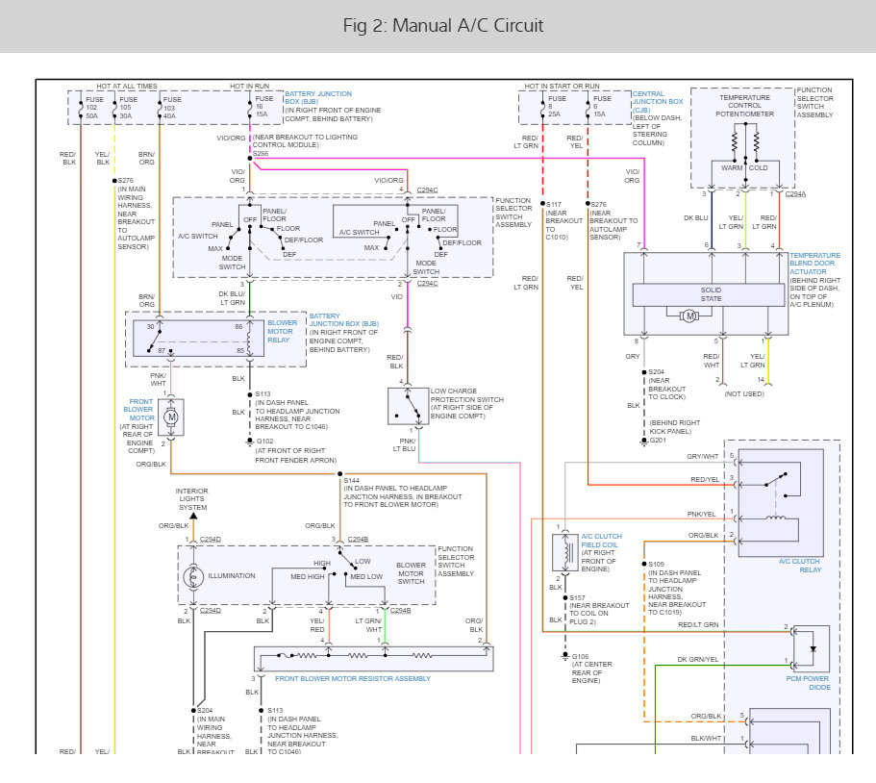Screen dimensions: 876x783
Task: Select the blend door actuator motor symbol
Action: (689, 316)
